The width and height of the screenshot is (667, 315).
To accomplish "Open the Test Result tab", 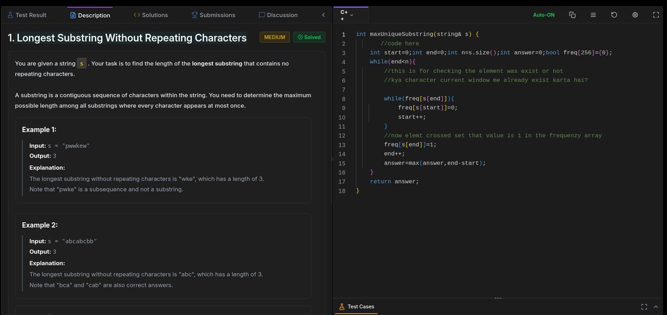I will 26,15.
